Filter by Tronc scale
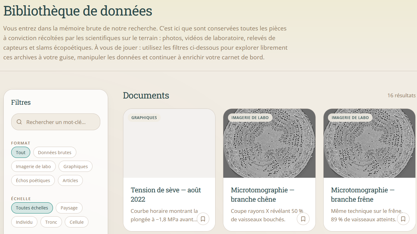Image resolution: width=417 pixels, height=234 pixels. tap(51, 222)
